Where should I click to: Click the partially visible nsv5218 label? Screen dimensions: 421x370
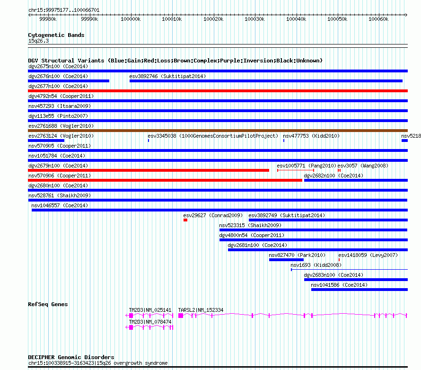[x=411, y=136]
